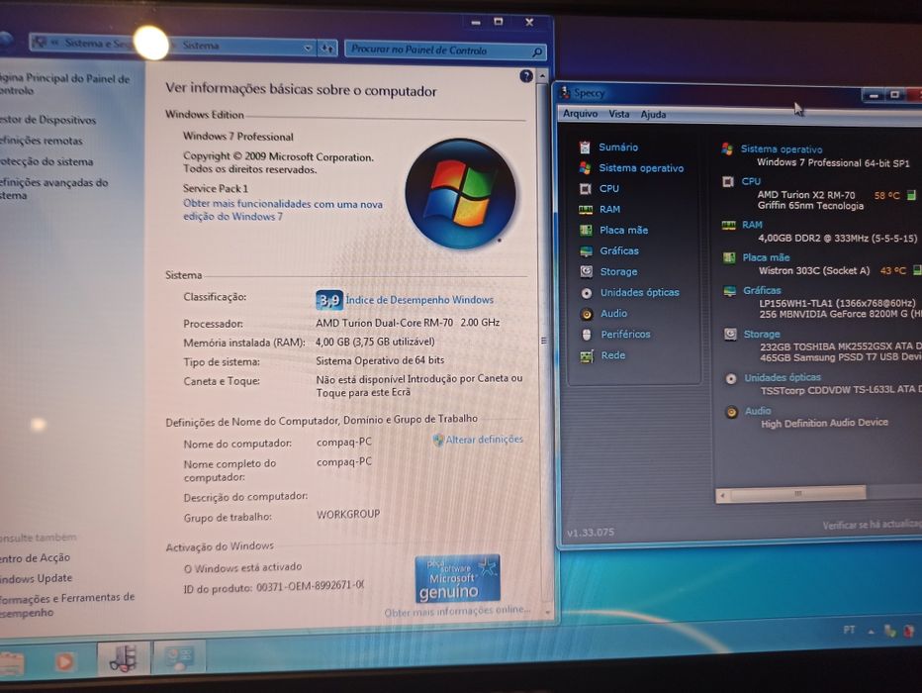Image resolution: width=922 pixels, height=693 pixels.
Task: Open Índice de Desempenho Windows link
Action: 419,300
